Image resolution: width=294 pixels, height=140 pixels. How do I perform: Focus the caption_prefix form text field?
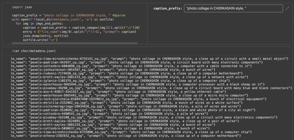pos(233,8)
